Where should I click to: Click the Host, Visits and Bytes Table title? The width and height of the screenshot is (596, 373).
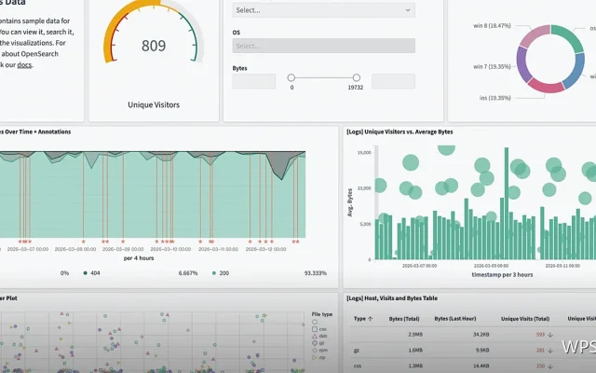pos(392,298)
